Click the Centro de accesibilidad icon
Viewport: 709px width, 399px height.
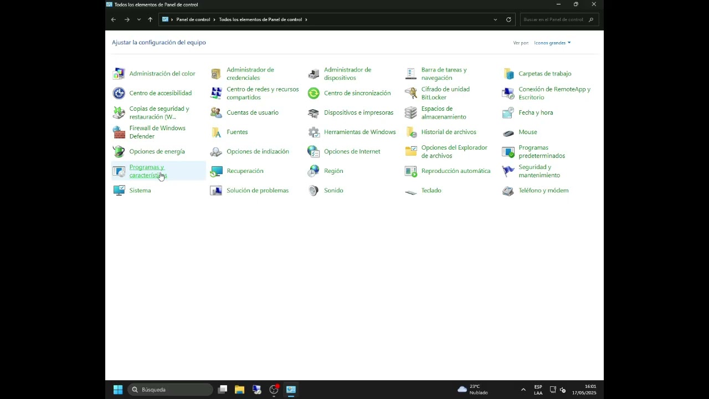(x=119, y=93)
